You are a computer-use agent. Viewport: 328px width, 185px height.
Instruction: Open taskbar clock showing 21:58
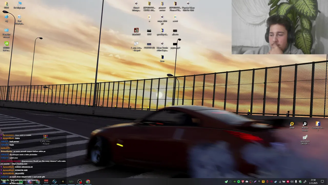[313, 182]
